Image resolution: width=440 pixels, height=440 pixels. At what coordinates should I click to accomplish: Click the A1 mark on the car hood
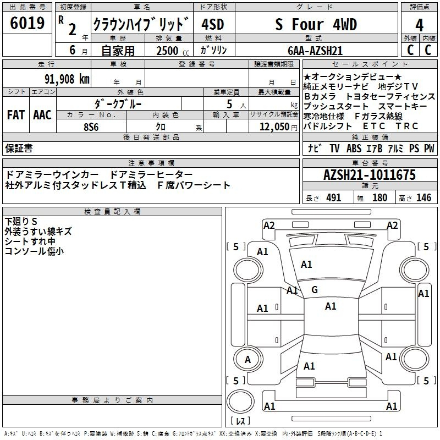pyautogui.click(x=306, y=265)
